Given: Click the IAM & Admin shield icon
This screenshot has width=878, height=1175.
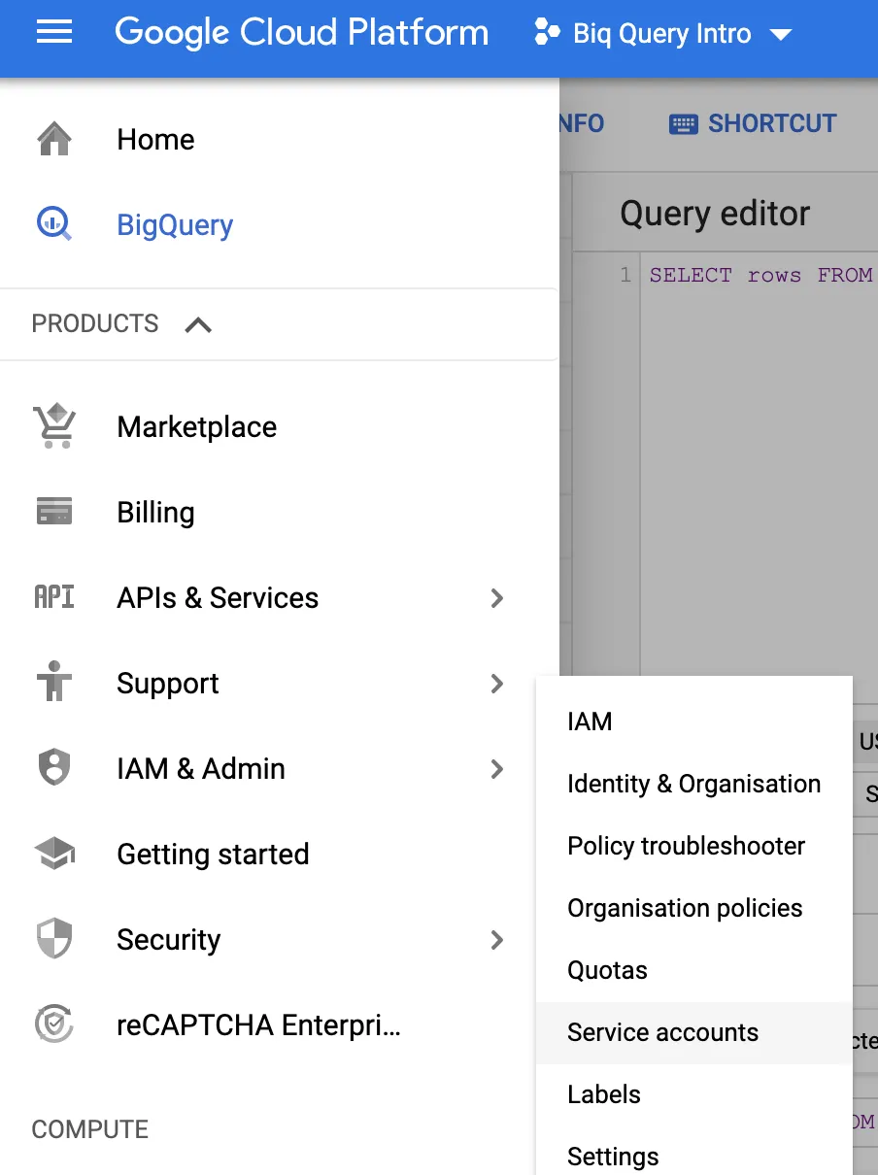Looking at the screenshot, I should coord(54,768).
